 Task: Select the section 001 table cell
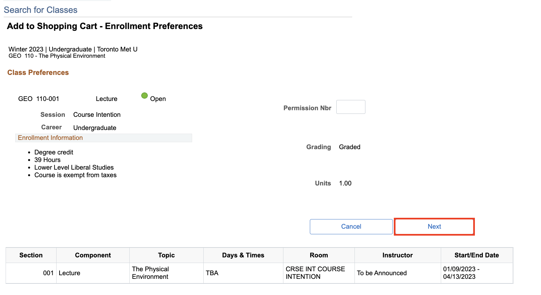[x=48, y=273]
